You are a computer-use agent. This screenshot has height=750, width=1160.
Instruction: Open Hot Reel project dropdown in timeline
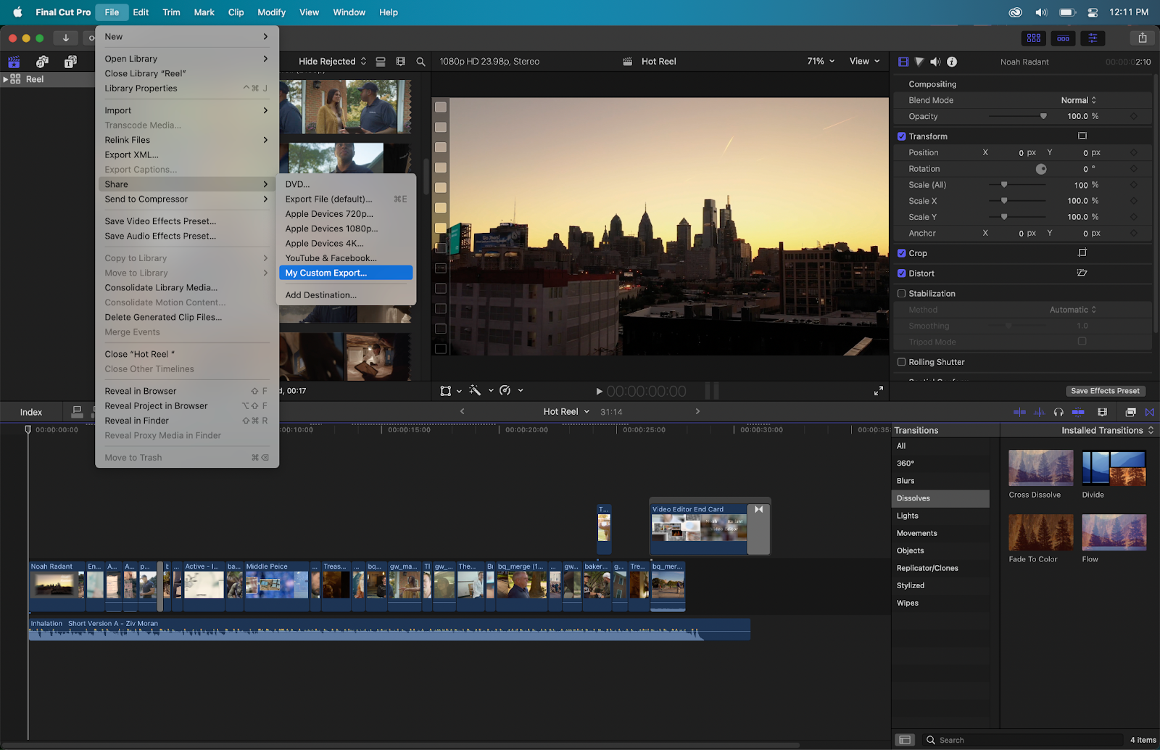(x=567, y=411)
